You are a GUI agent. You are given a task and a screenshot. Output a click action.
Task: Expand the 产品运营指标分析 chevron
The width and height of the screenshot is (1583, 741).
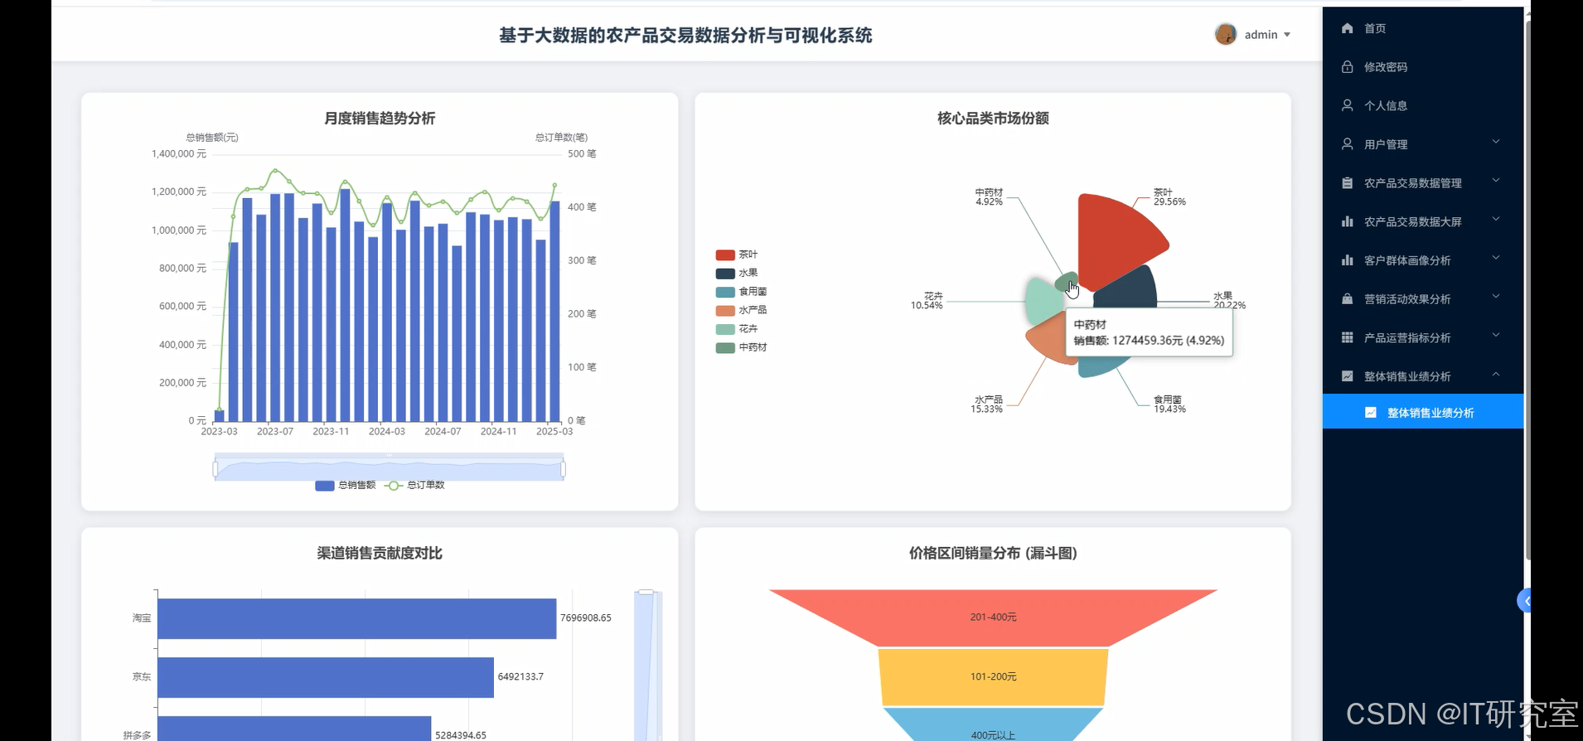1496,336
